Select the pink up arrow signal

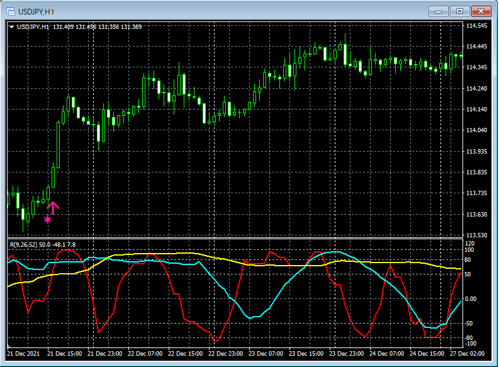click(x=53, y=208)
